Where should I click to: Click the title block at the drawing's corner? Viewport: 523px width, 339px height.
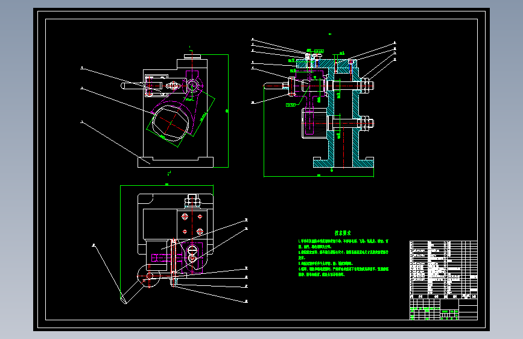[x=443, y=309]
